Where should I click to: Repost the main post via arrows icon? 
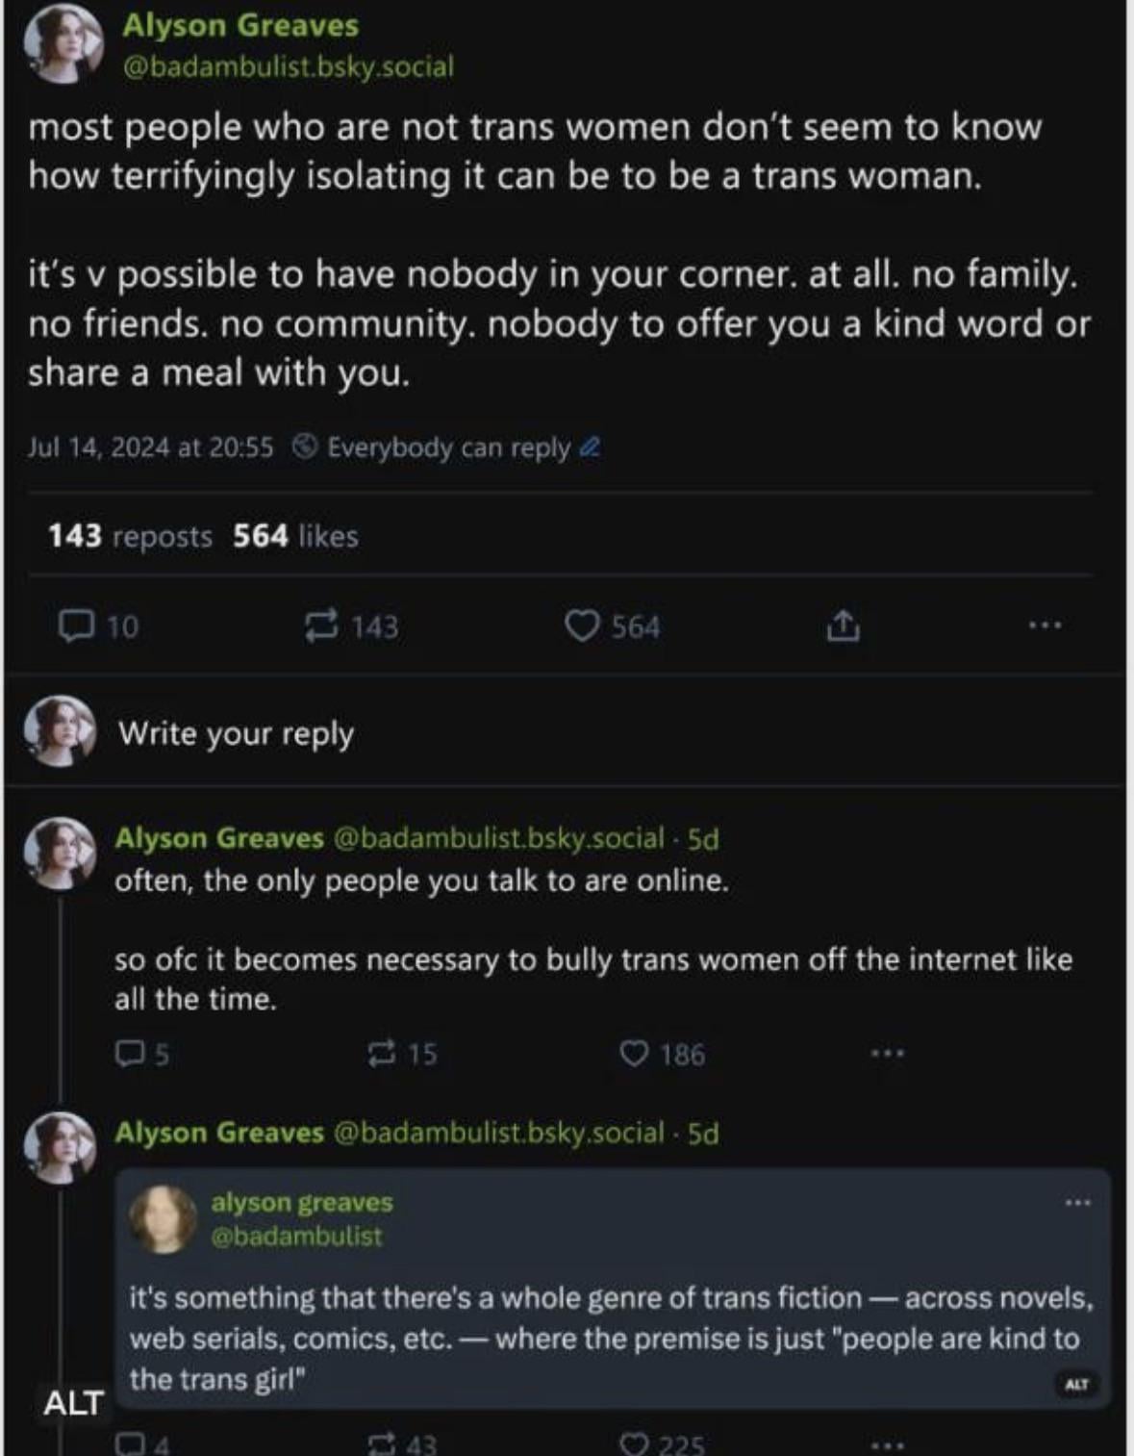[321, 626]
